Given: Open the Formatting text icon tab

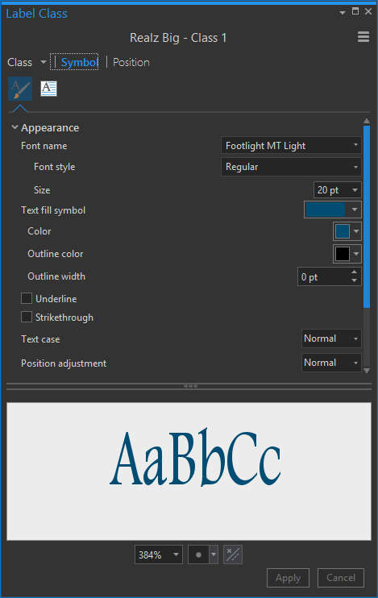Looking at the screenshot, I should [x=49, y=89].
